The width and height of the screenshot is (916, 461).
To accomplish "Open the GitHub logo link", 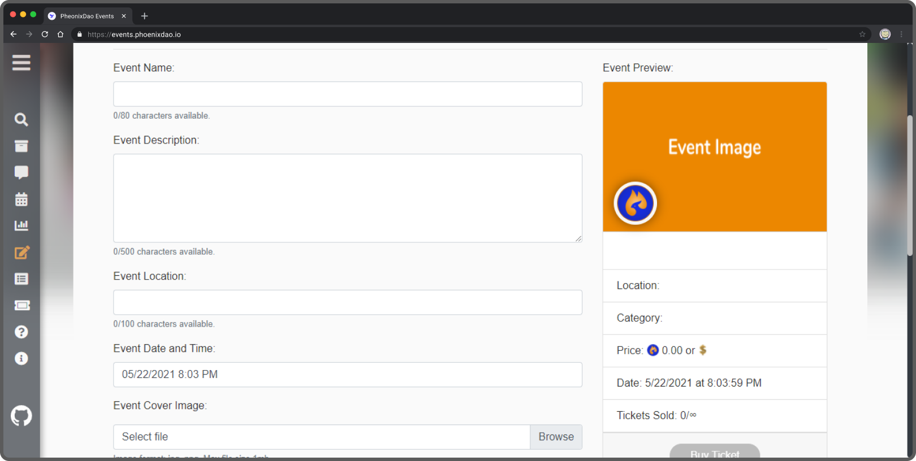I will [21, 416].
